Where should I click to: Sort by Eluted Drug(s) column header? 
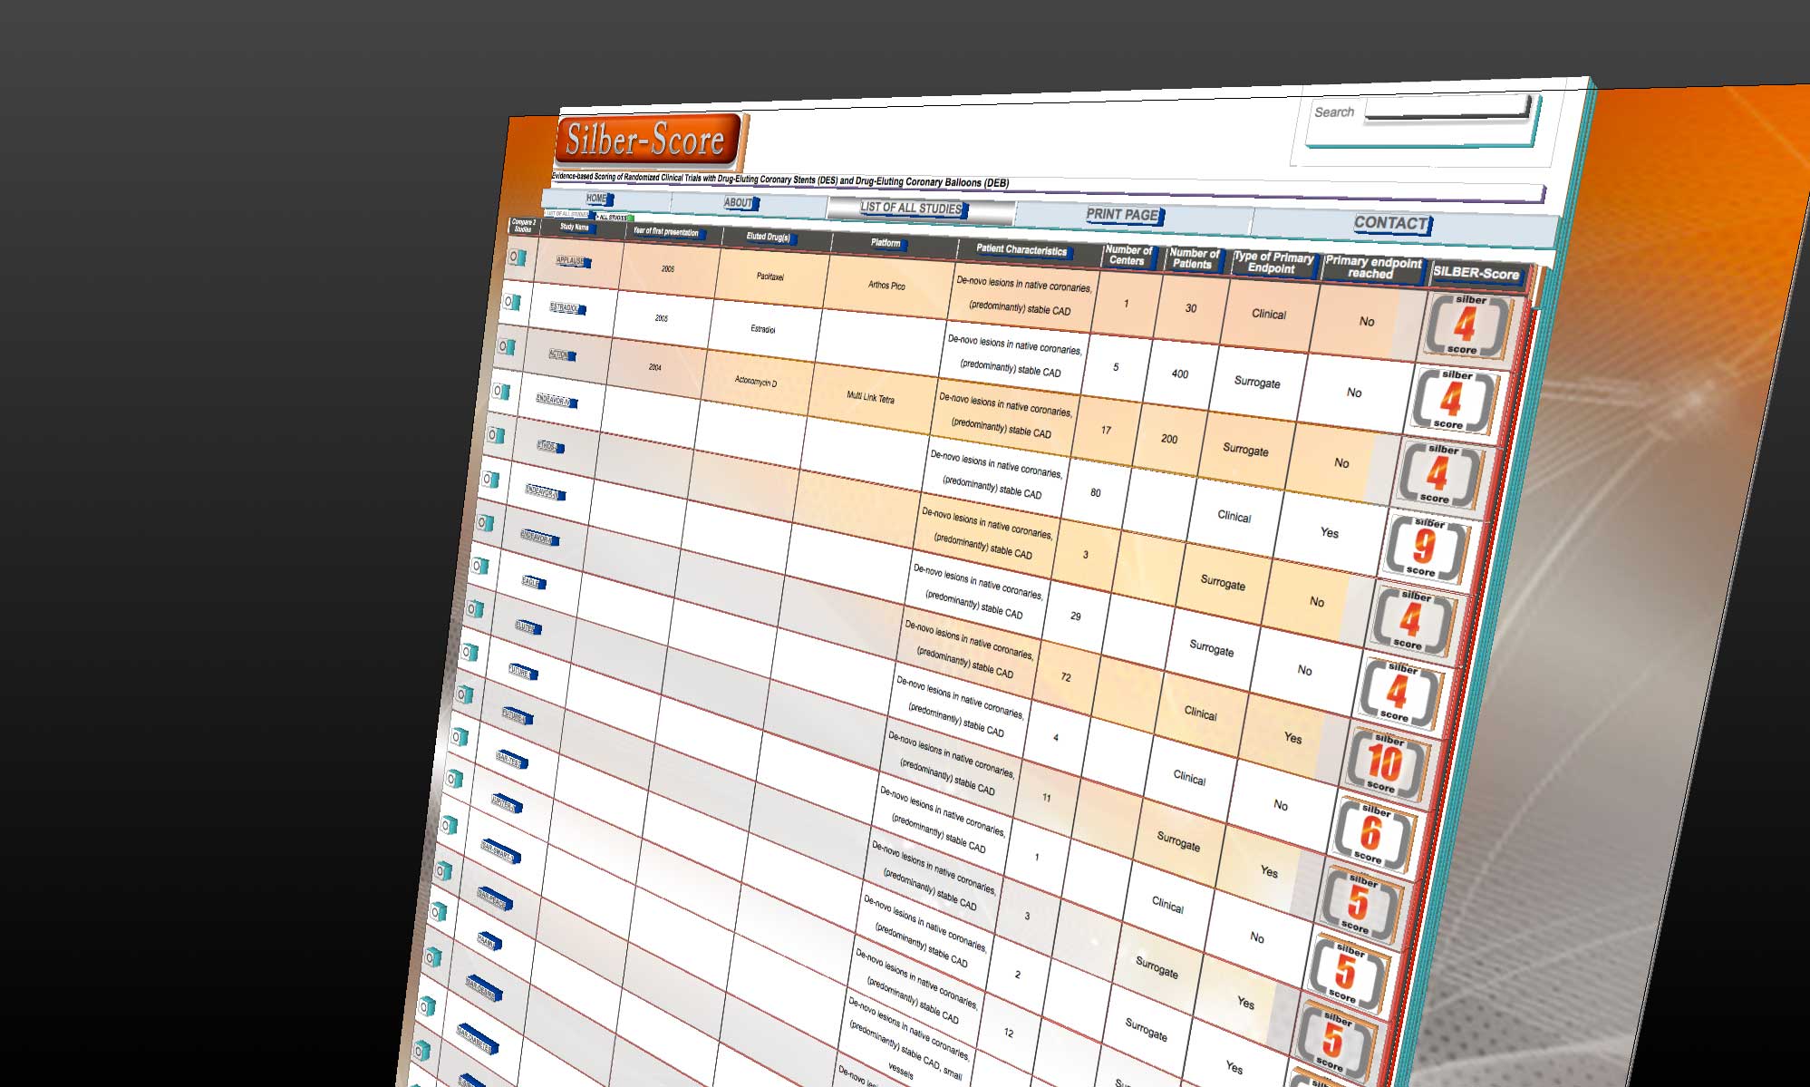(x=770, y=238)
